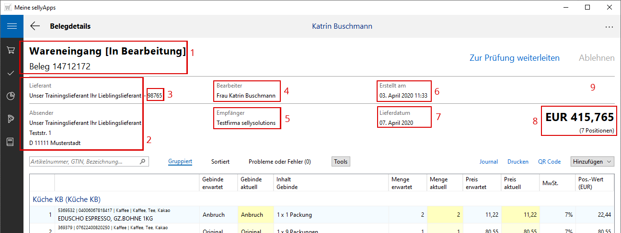The image size is (621, 233).
Task: Switch to the Gruppiert view
Action: click(x=180, y=162)
